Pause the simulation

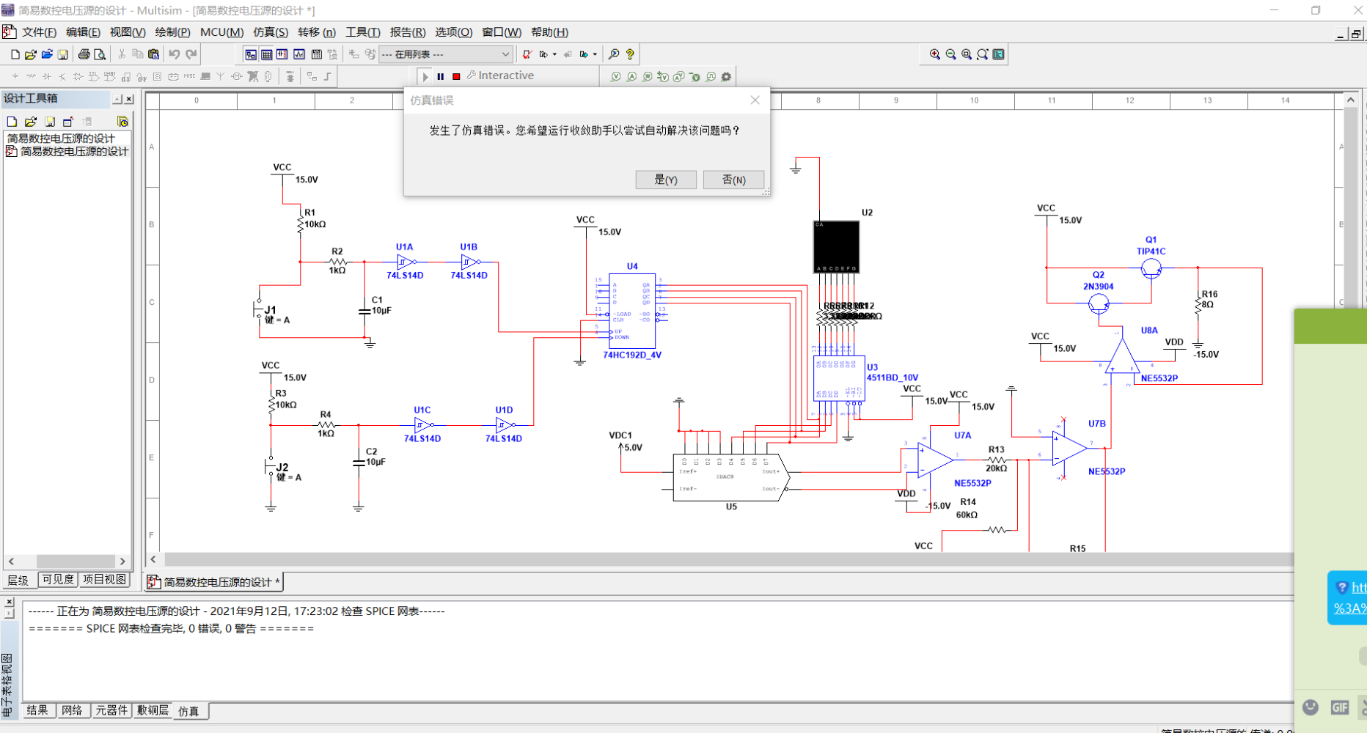pyautogui.click(x=441, y=76)
